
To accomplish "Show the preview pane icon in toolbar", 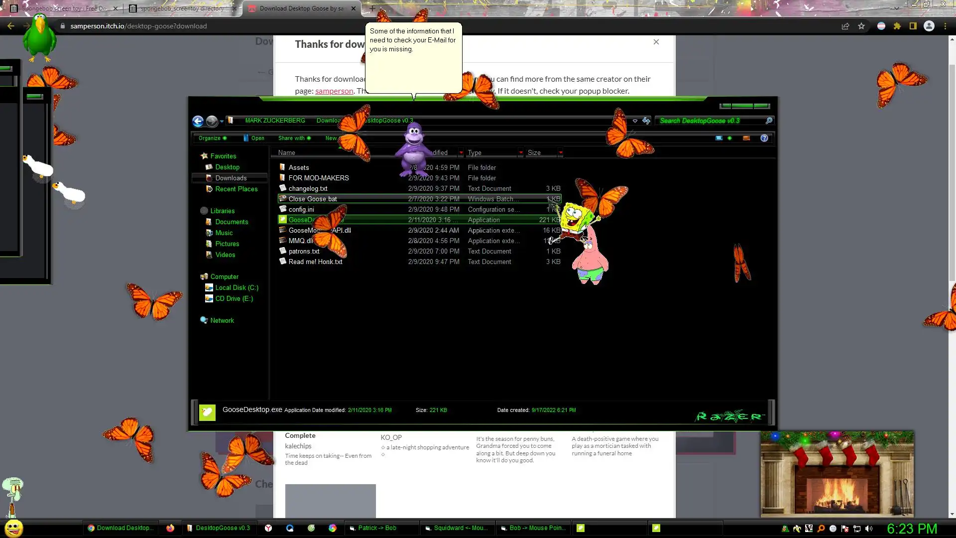I will pyautogui.click(x=746, y=138).
